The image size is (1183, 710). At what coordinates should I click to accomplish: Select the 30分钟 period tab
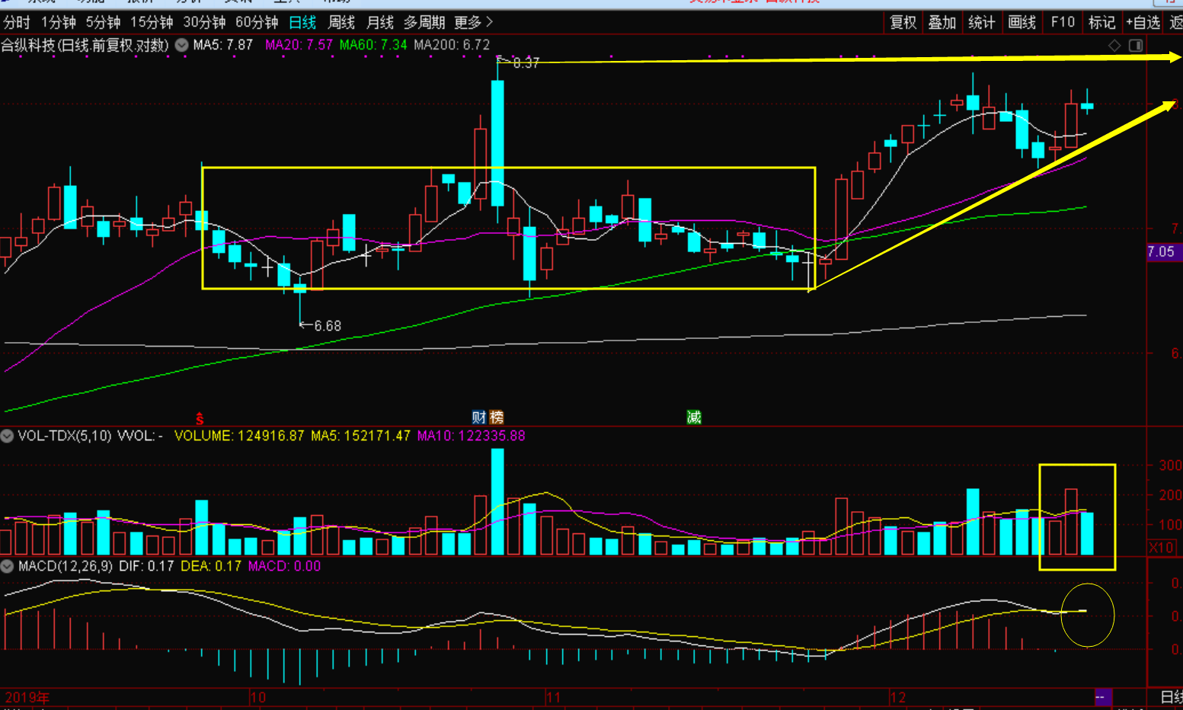tap(204, 23)
